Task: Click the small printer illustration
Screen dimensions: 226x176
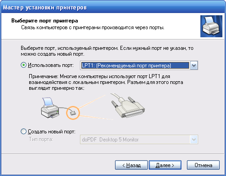Action: (x=50, y=108)
